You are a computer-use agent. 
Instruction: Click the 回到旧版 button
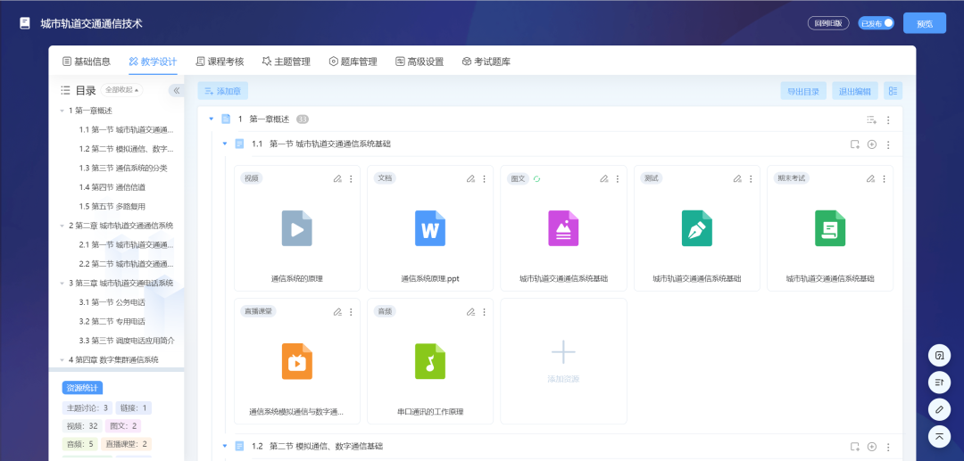[828, 23]
